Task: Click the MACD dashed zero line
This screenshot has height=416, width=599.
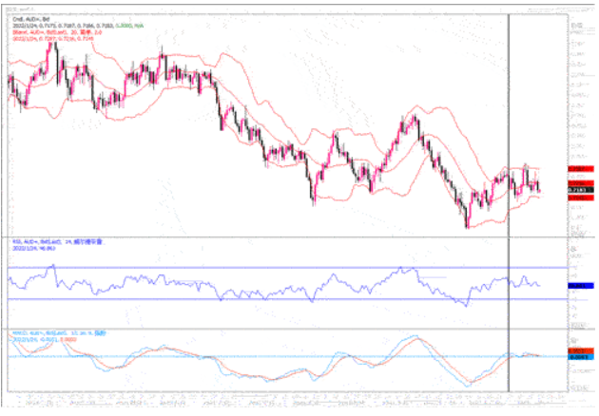Action: [x=285, y=357]
